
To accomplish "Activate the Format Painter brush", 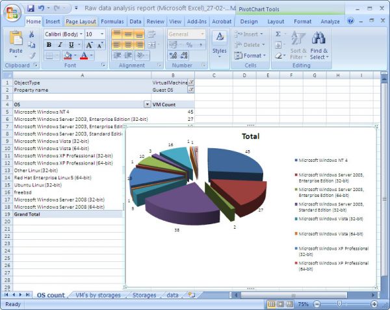I will coord(32,55).
